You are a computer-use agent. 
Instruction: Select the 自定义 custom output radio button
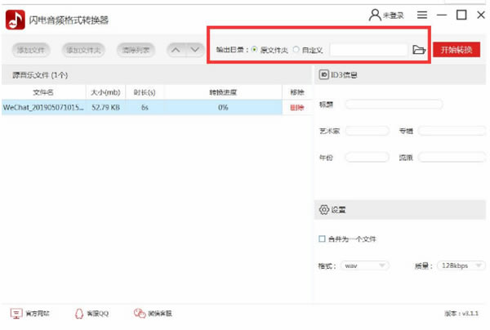[x=296, y=49]
